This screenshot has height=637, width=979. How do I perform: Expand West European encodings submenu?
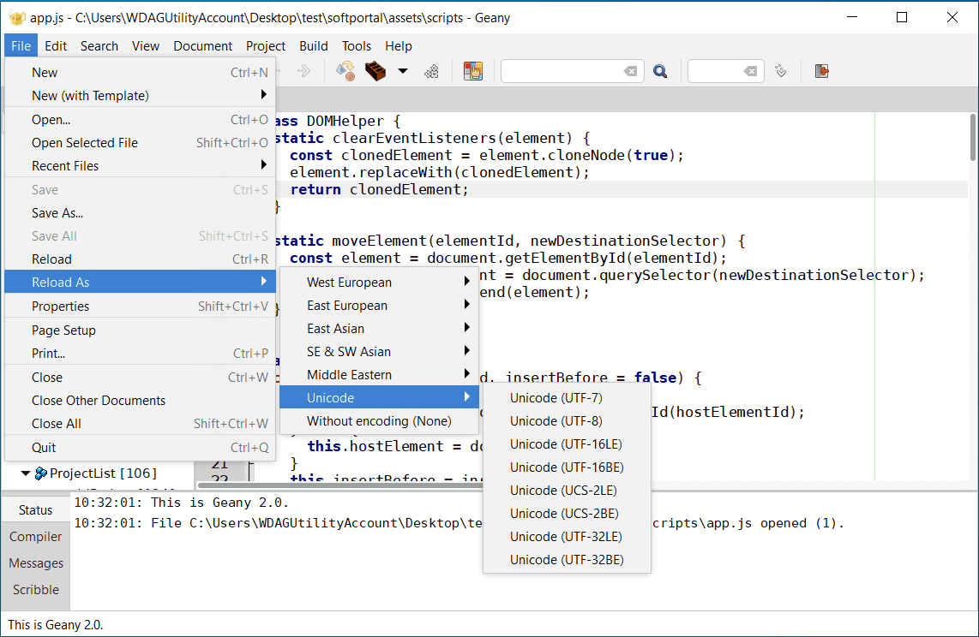point(379,283)
